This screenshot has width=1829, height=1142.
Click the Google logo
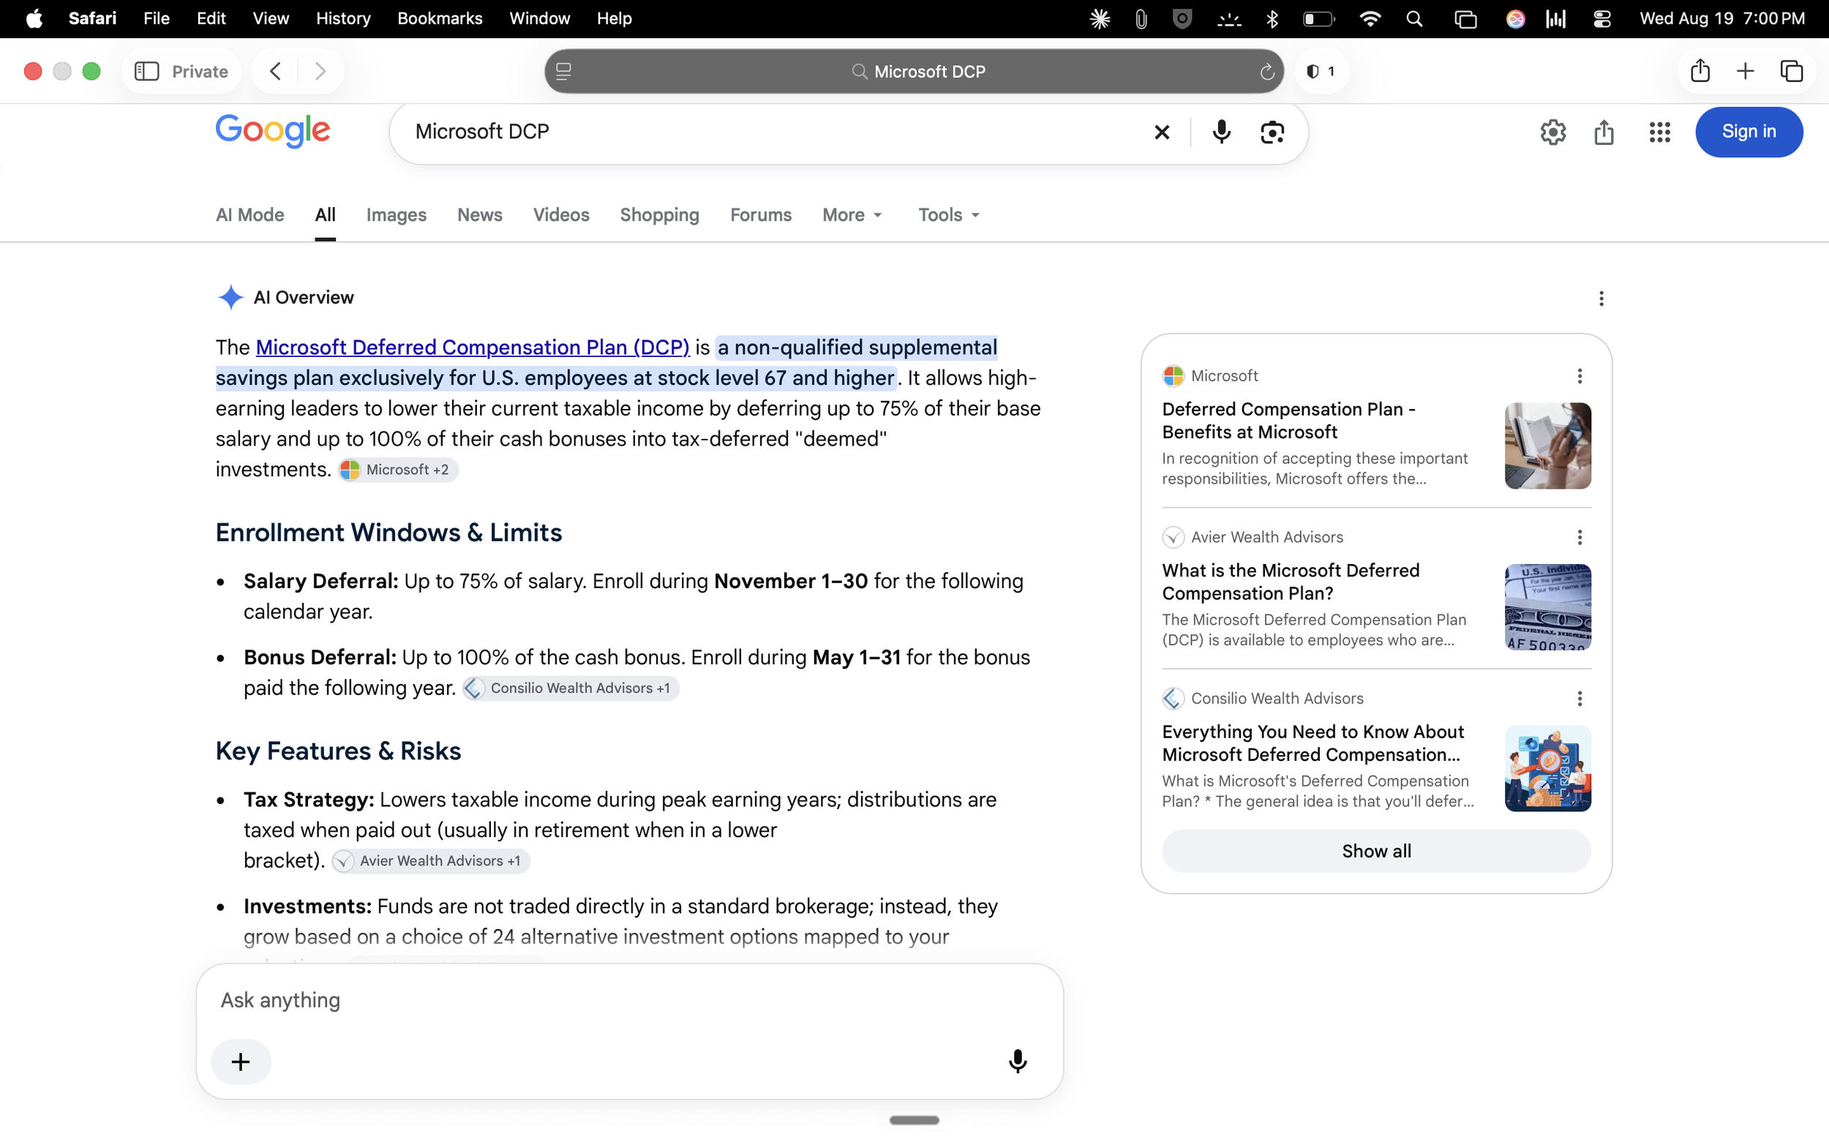tap(273, 132)
